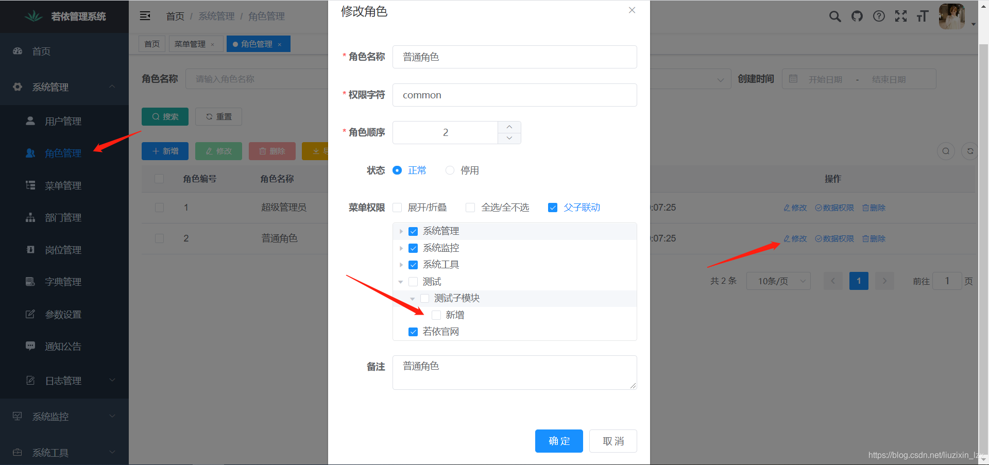The height and width of the screenshot is (465, 989).
Task: Close the 菜单管理 tab
Action: [212, 44]
